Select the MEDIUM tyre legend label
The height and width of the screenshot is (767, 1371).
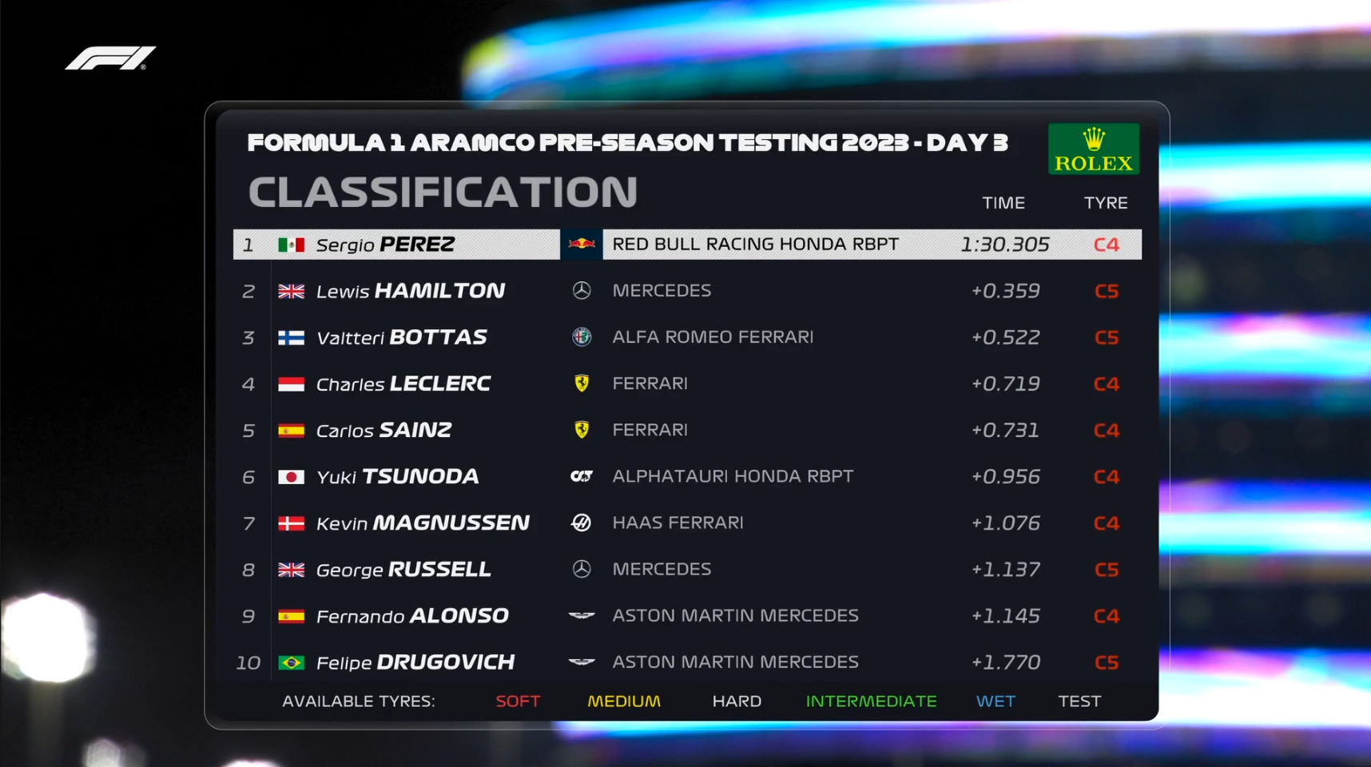tap(624, 701)
